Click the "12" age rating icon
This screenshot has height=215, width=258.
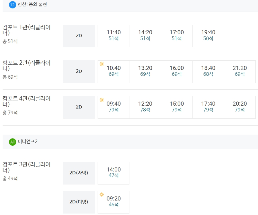point(12,4)
